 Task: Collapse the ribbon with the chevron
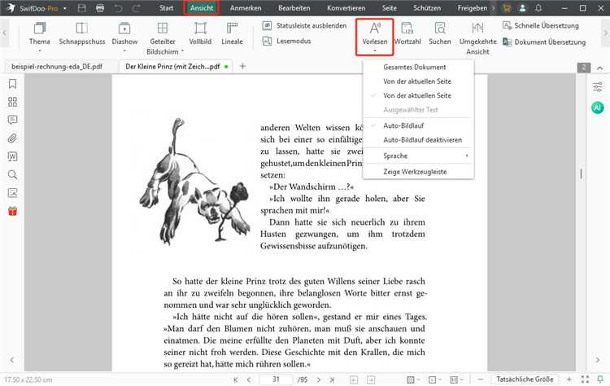(x=600, y=68)
